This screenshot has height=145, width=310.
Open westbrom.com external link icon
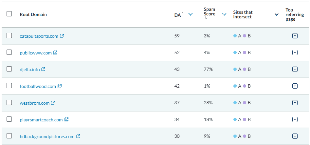click(53, 103)
